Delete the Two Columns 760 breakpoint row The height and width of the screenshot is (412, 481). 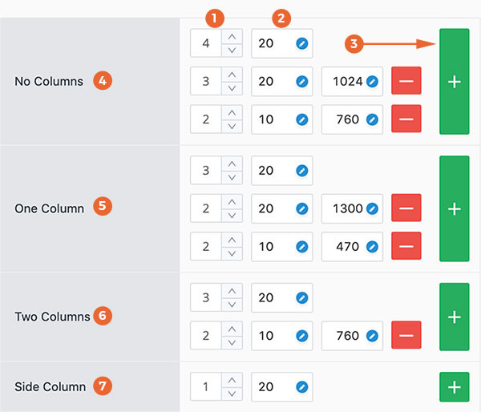point(406,335)
